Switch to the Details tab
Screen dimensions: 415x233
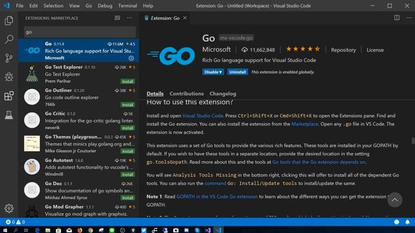point(155,93)
